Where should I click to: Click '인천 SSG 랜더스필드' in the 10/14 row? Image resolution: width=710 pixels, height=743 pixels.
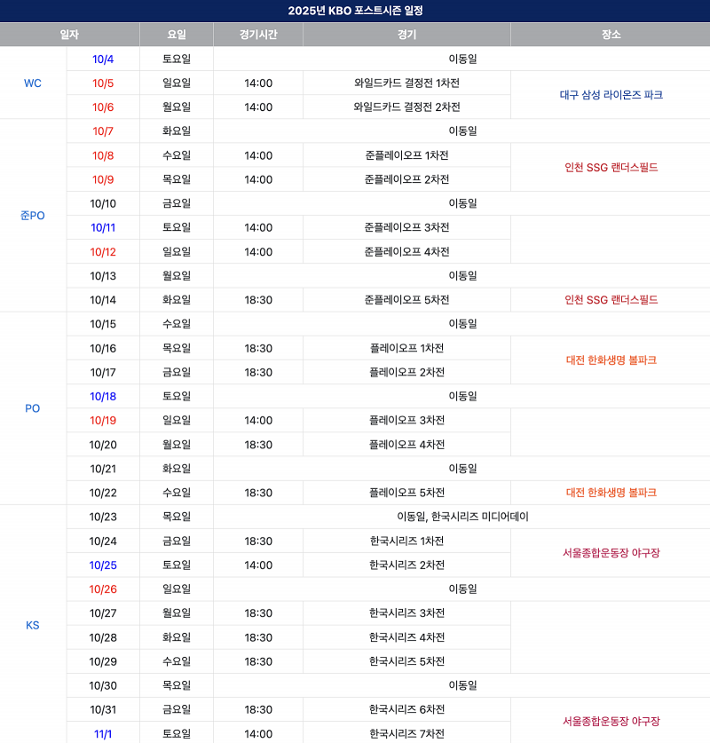pyautogui.click(x=611, y=300)
